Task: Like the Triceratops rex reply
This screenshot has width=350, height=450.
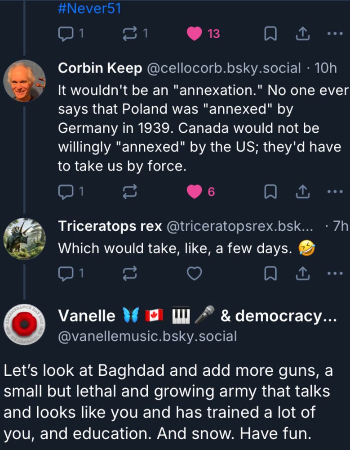Action: (x=194, y=273)
